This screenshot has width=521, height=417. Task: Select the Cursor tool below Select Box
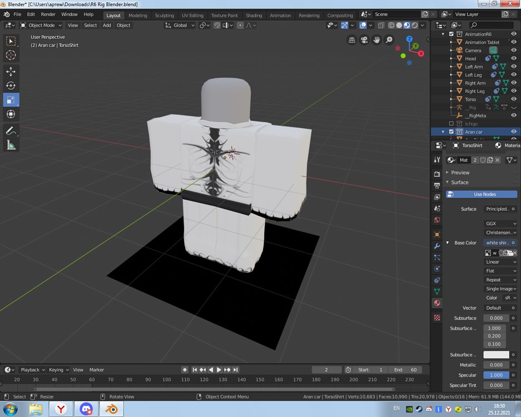coord(10,54)
